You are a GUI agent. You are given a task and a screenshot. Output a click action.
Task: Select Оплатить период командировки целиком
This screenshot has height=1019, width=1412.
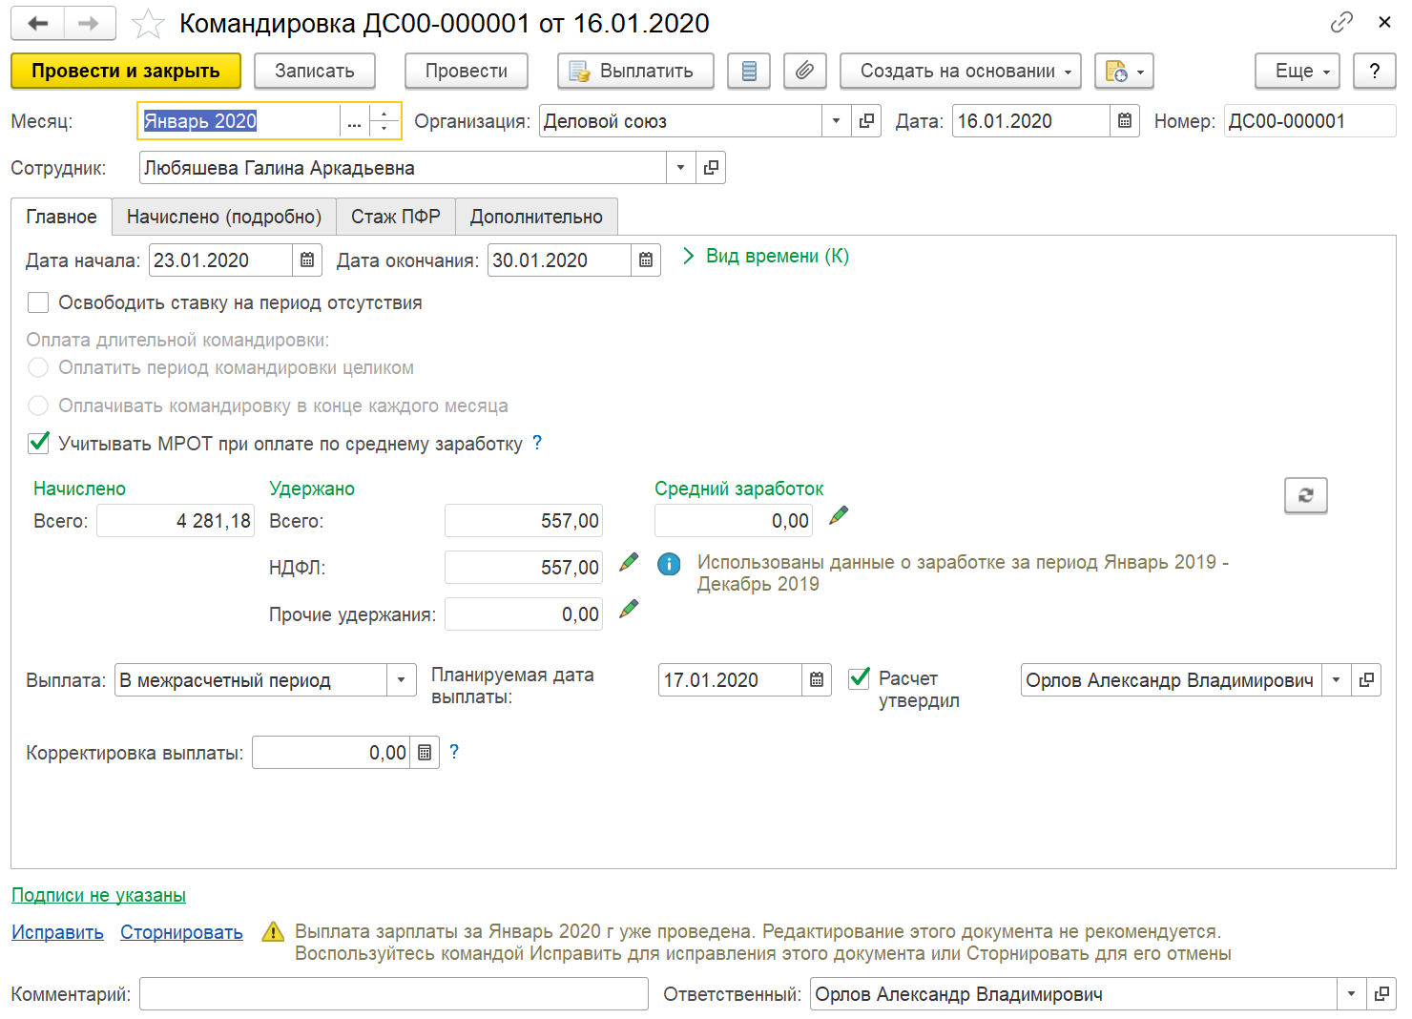[x=38, y=367]
